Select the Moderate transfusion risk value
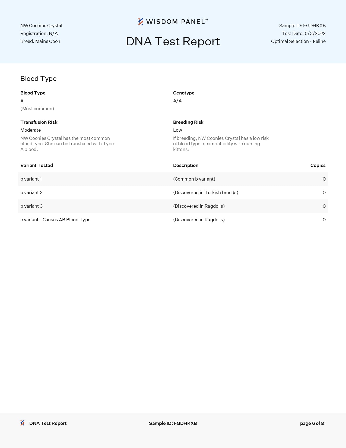Image resolution: width=346 pixels, height=448 pixels. pyautogui.click(x=30, y=130)
